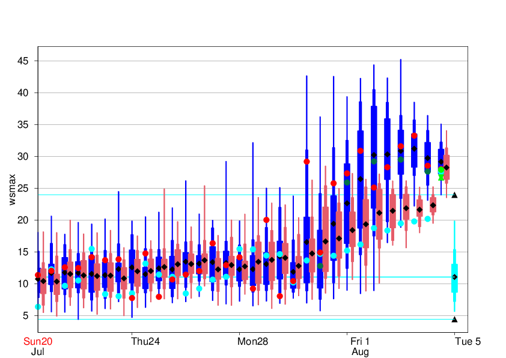Select the Thu24 date label
The image size is (506, 358).
(145, 342)
